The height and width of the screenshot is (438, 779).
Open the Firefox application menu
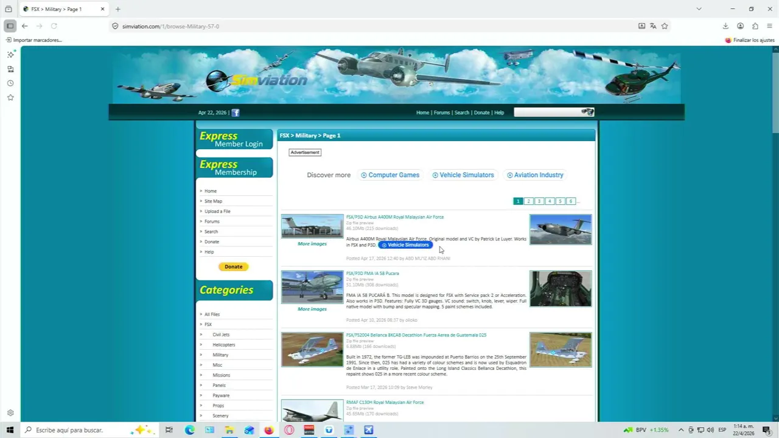770,26
